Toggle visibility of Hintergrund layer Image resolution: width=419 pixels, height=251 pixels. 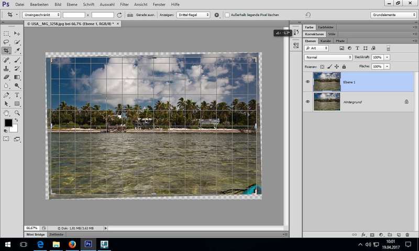pos(307,101)
